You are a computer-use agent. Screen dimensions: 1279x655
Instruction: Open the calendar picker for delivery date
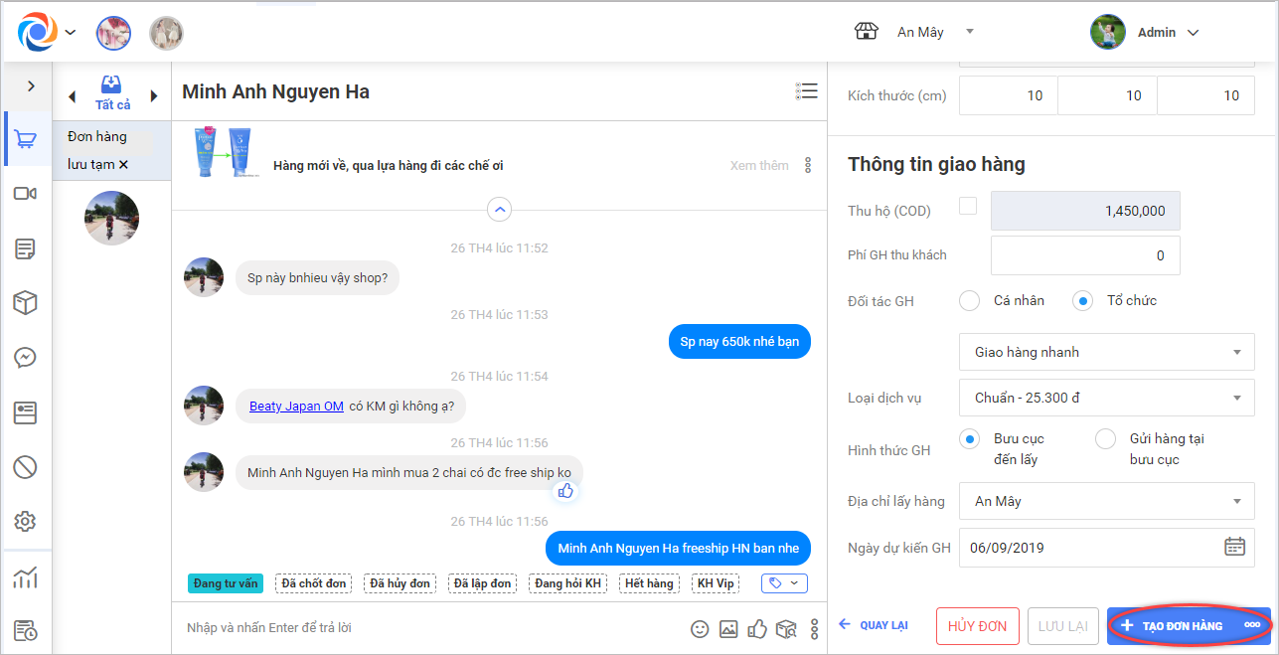pyautogui.click(x=1234, y=547)
